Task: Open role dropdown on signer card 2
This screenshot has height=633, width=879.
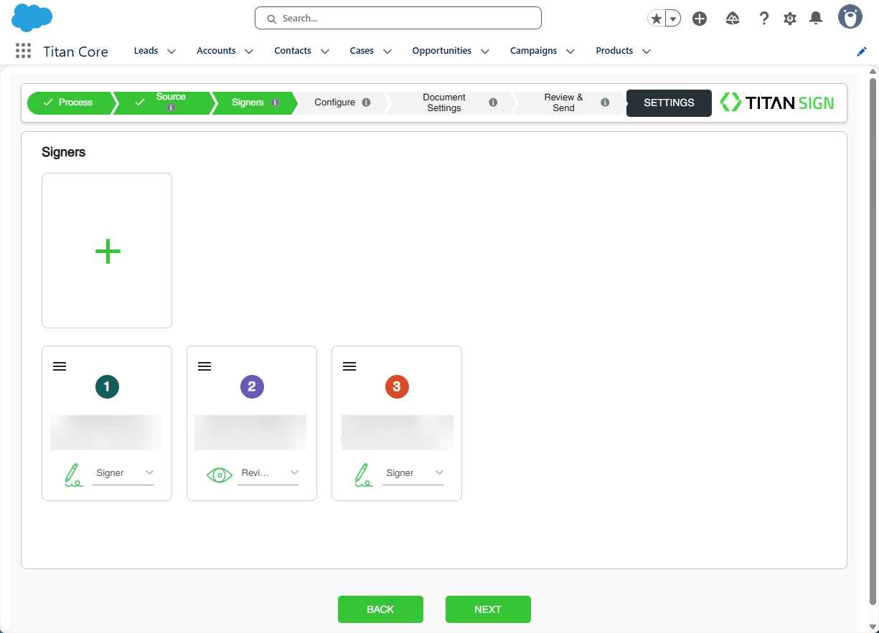Action: point(268,473)
